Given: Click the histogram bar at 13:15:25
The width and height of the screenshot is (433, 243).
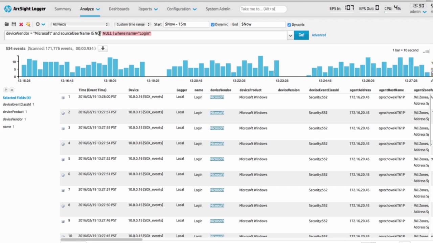Looking at the screenshot, I should pos(24,71).
